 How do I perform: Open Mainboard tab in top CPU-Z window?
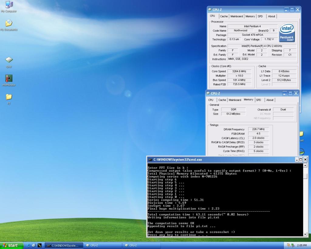pyautogui.click(x=236, y=16)
